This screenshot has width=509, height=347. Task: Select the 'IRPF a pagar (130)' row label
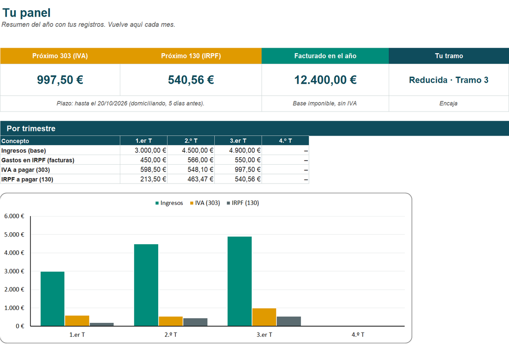pyautogui.click(x=27, y=180)
